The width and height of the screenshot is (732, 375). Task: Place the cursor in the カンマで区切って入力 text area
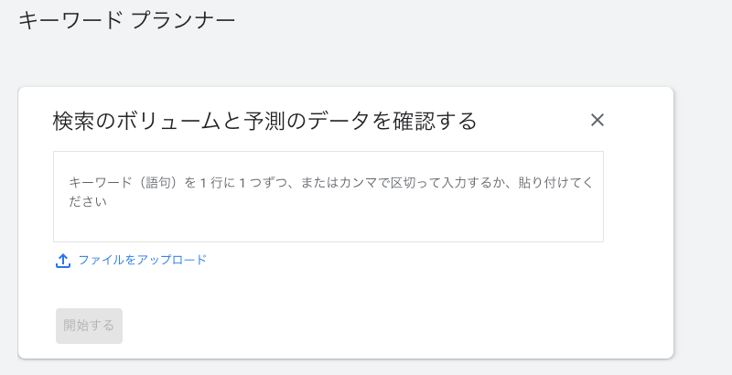click(328, 197)
